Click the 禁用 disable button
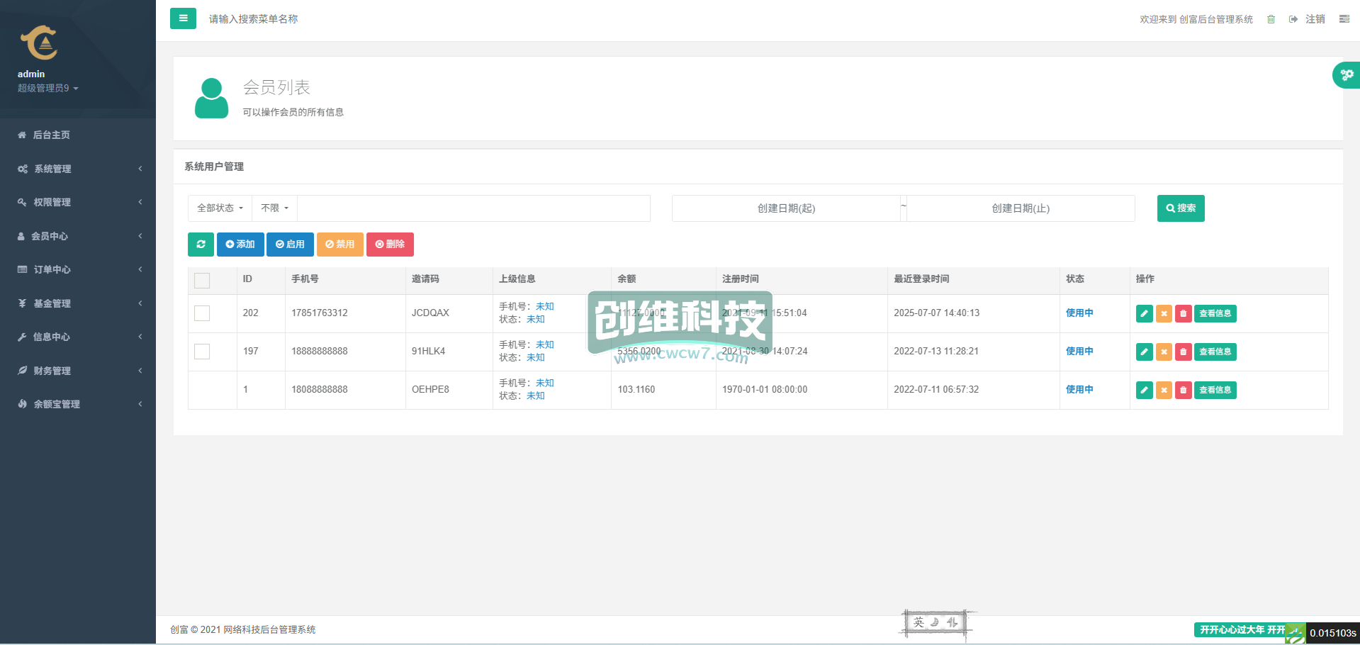This screenshot has width=1360, height=645. (340, 245)
